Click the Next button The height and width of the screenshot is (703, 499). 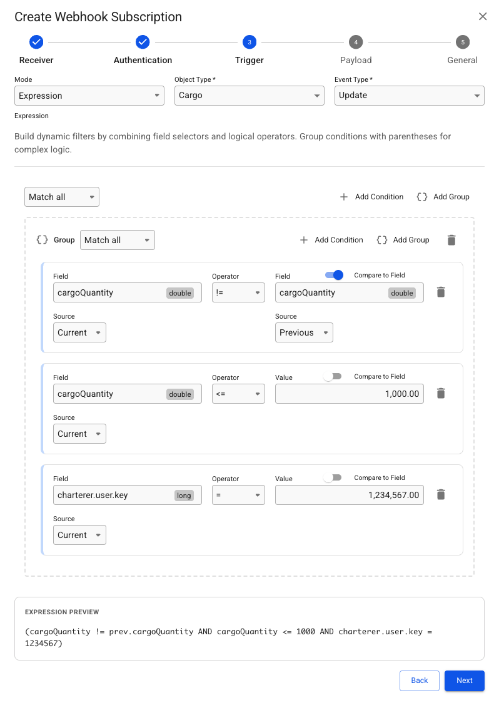point(464,681)
